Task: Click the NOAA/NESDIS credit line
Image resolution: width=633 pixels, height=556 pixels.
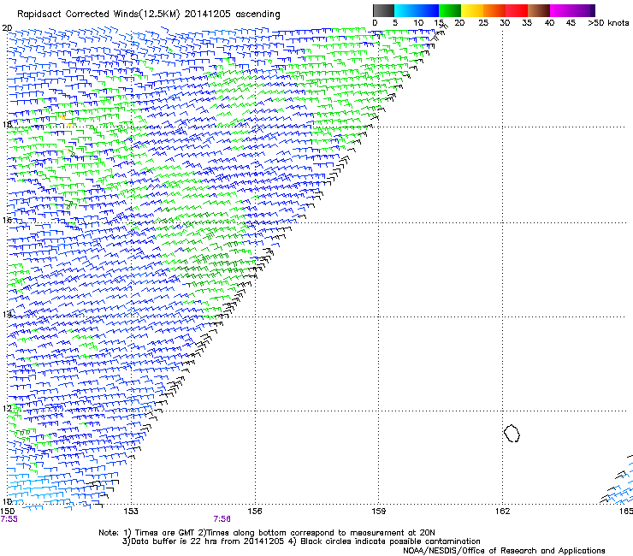Action: pyautogui.click(x=504, y=551)
